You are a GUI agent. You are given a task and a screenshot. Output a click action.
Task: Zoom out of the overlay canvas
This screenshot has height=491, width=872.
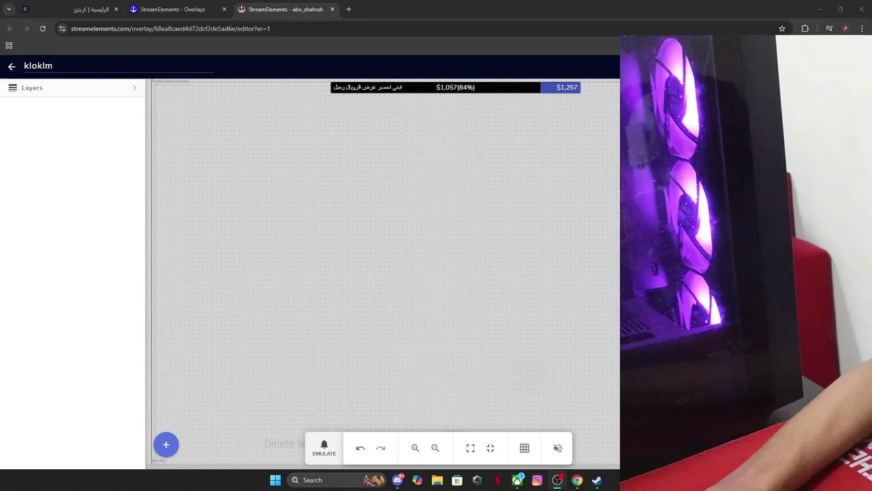[x=435, y=448]
